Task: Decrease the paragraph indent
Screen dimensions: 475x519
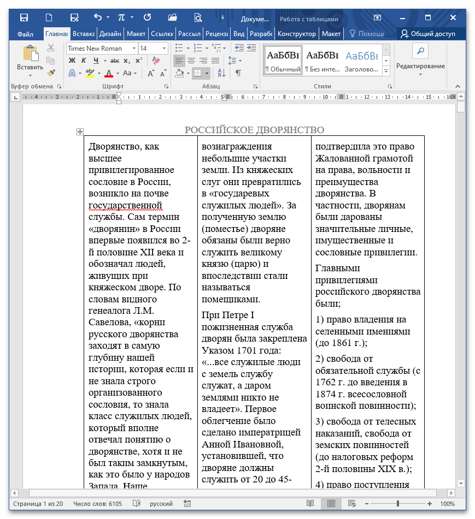Action: (239, 48)
